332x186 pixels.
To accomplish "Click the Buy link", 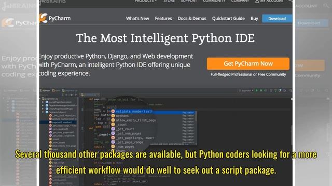I will (x=254, y=19).
